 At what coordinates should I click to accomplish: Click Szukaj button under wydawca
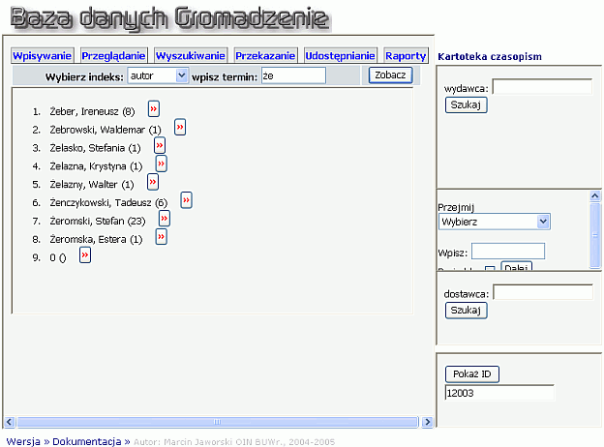click(467, 104)
